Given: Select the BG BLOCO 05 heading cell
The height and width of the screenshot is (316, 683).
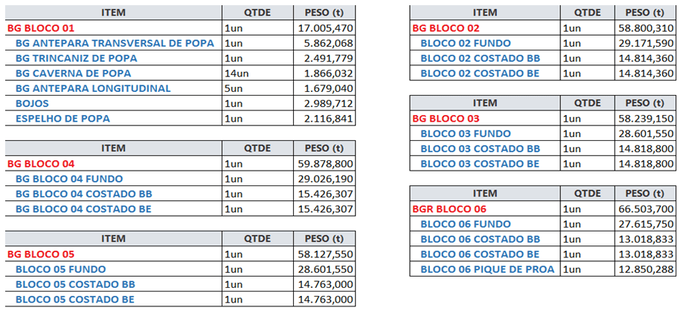Looking at the screenshot, I should pyautogui.click(x=113, y=254).
